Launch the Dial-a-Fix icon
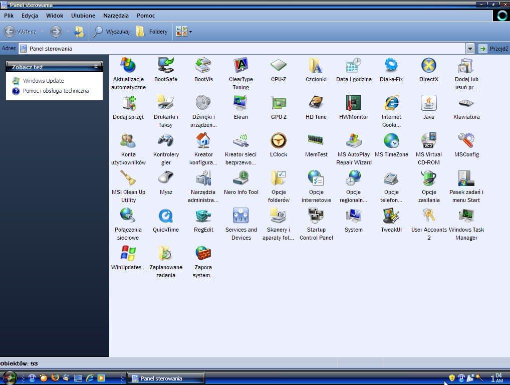The width and height of the screenshot is (510, 385). point(391,70)
